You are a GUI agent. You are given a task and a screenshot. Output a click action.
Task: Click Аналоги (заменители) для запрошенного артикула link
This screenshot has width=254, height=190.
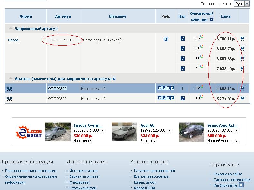[x=63, y=79]
